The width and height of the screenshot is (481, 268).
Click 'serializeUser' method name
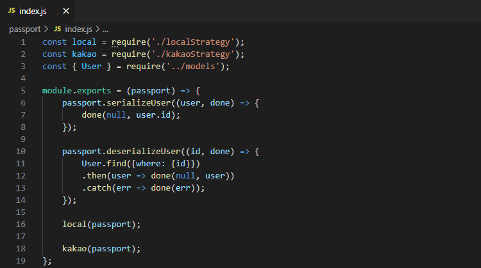(x=139, y=103)
